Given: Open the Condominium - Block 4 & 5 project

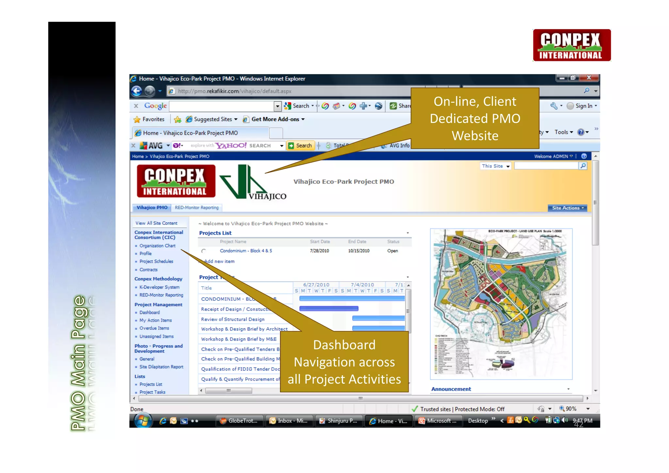Looking at the screenshot, I should click(x=246, y=251).
